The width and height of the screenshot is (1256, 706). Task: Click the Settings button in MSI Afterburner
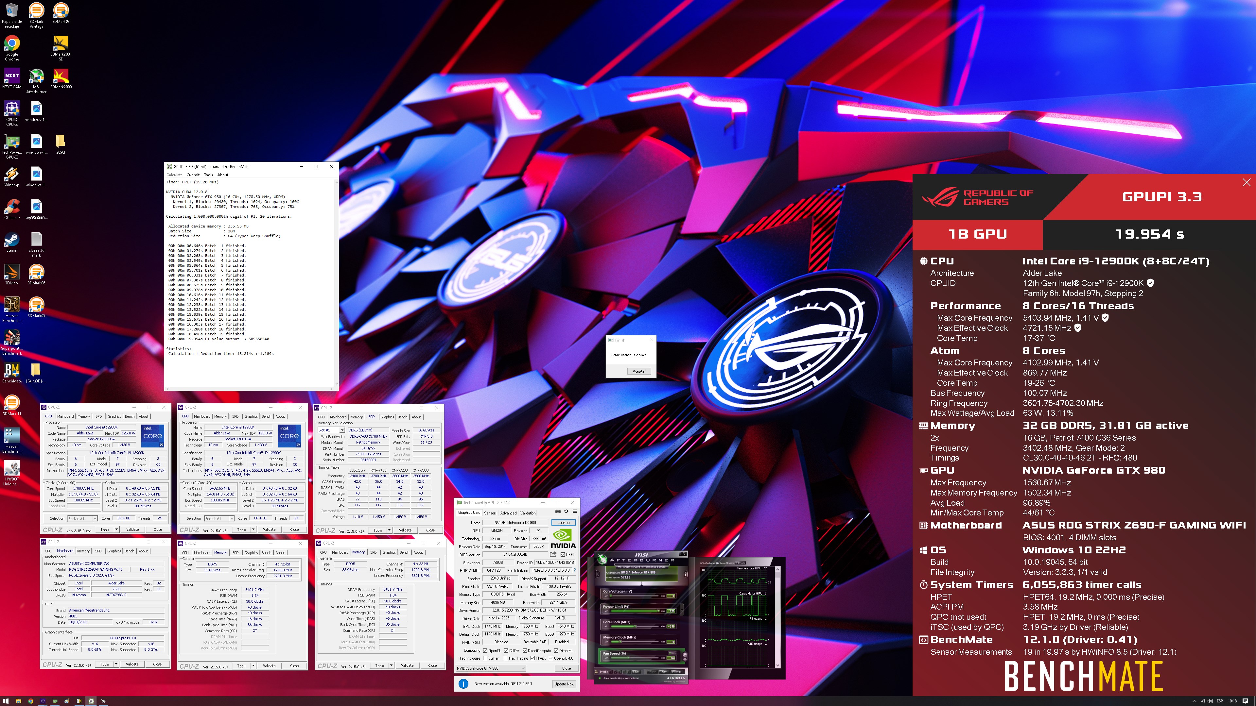point(676,672)
